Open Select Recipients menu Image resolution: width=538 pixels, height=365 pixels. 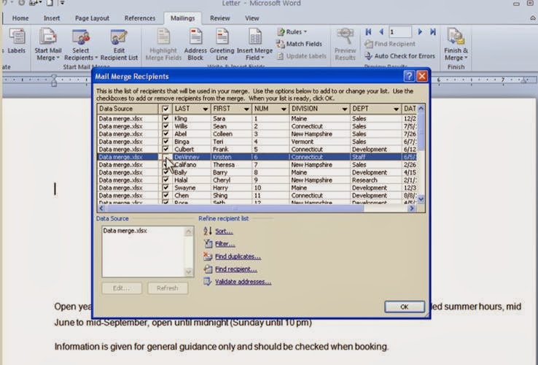(81, 45)
